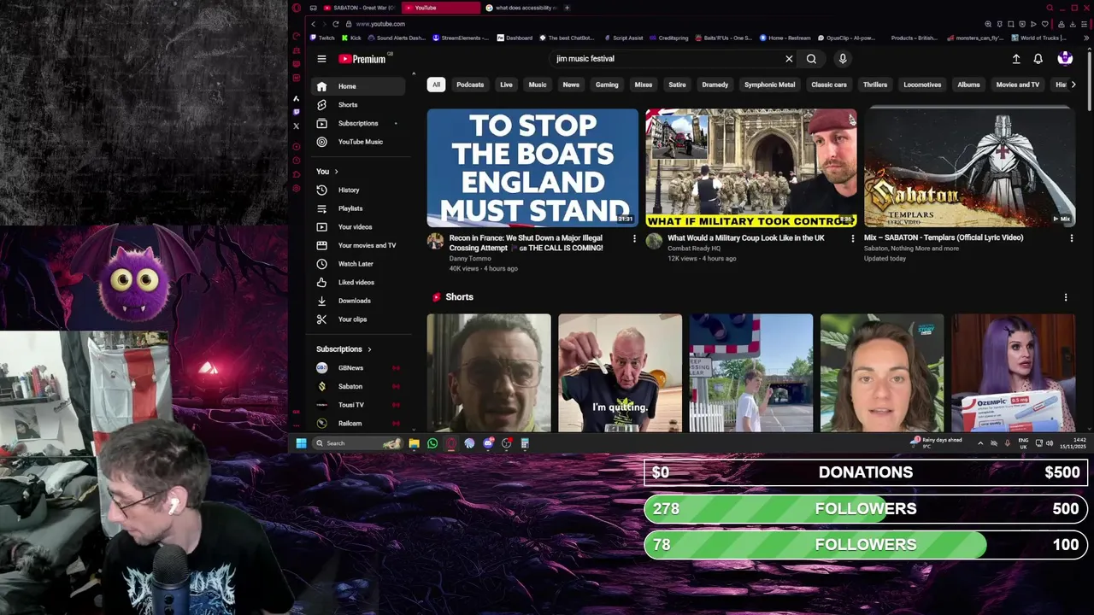Open File Explorer from taskbar
Image resolution: width=1094 pixels, height=615 pixels.
click(414, 443)
